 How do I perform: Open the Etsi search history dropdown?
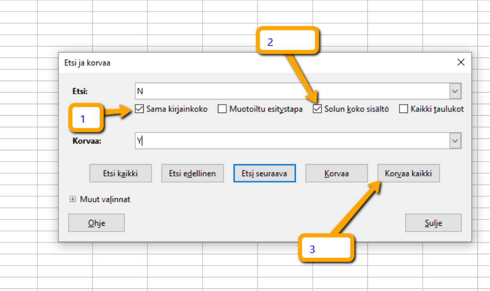point(455,91)
